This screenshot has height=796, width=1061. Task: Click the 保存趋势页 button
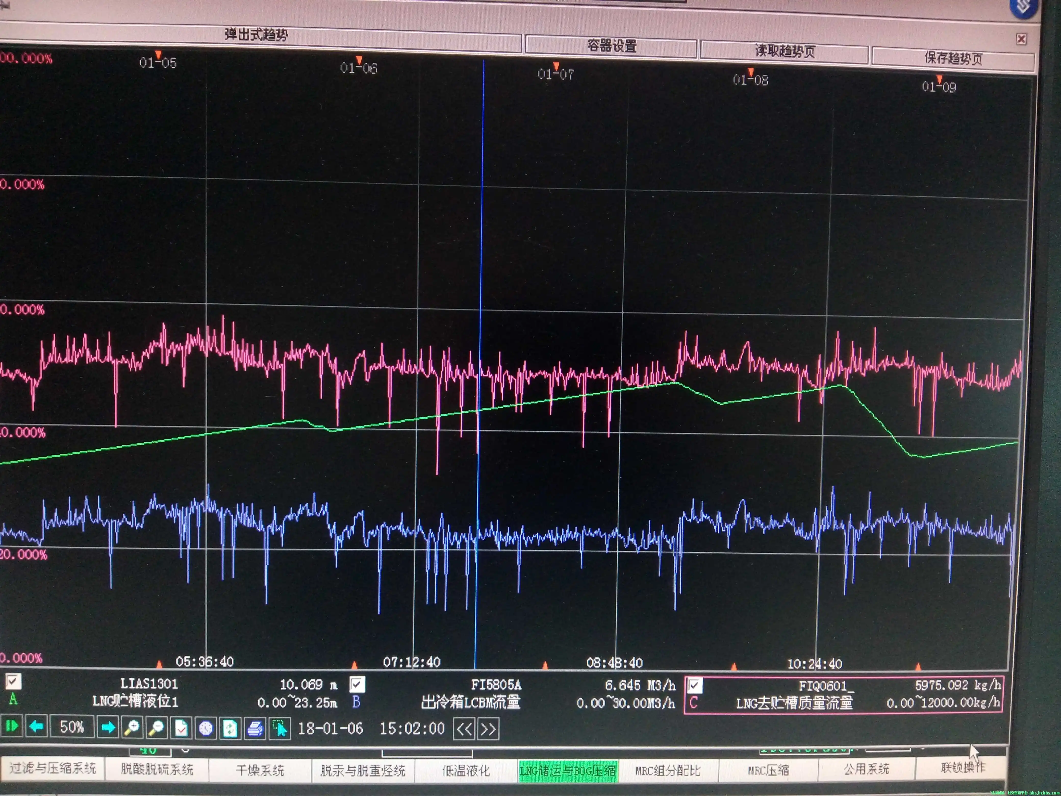pos(953,58)
